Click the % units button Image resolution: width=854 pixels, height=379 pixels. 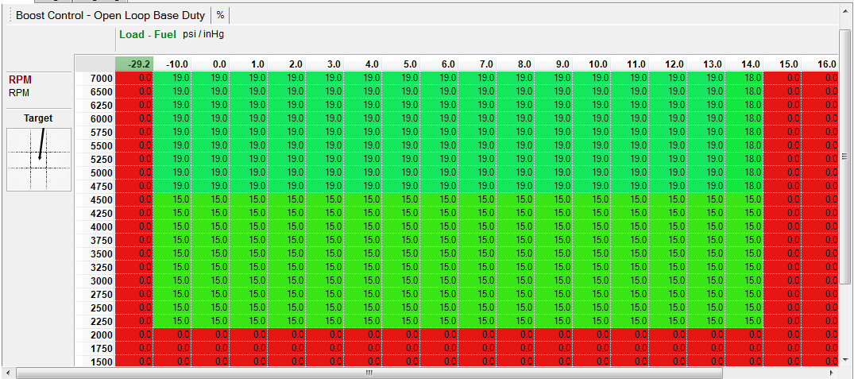coord(220,15)
